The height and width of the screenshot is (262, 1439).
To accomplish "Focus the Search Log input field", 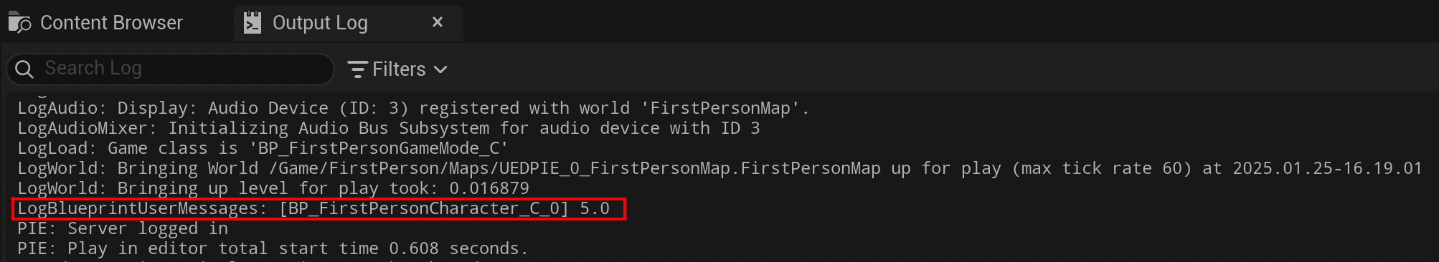I will tap(171, 69).
